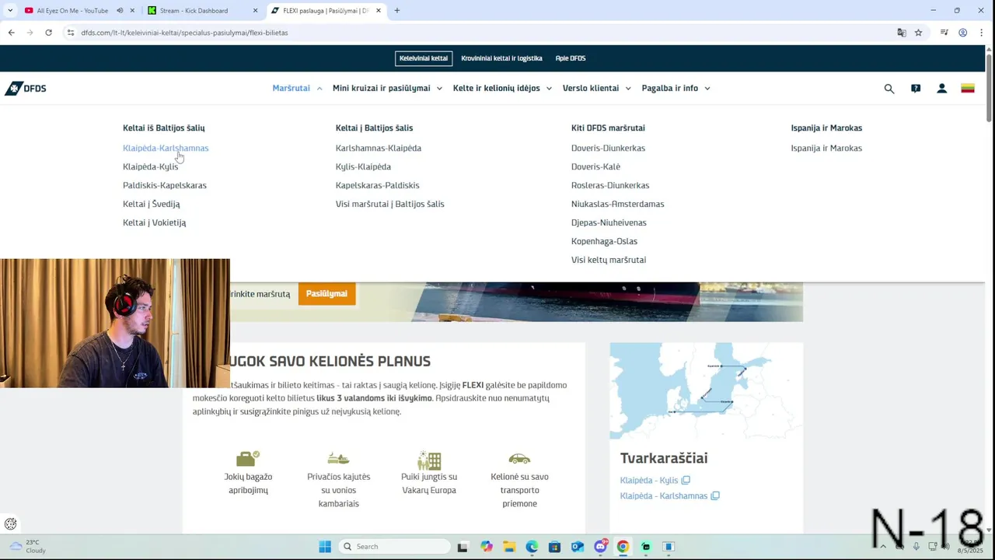
Task: Open the Niukaslas-Amsterdamas route
Action: [618, 204]
